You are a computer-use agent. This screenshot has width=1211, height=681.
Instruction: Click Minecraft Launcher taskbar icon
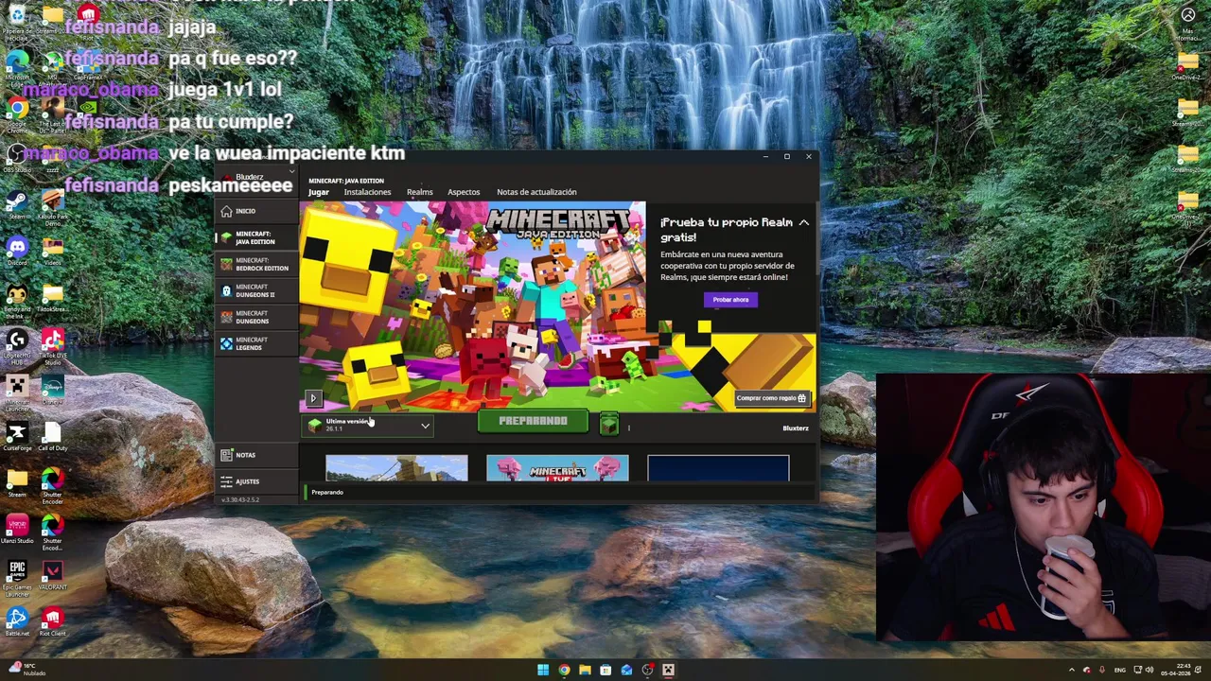[668, 671]
